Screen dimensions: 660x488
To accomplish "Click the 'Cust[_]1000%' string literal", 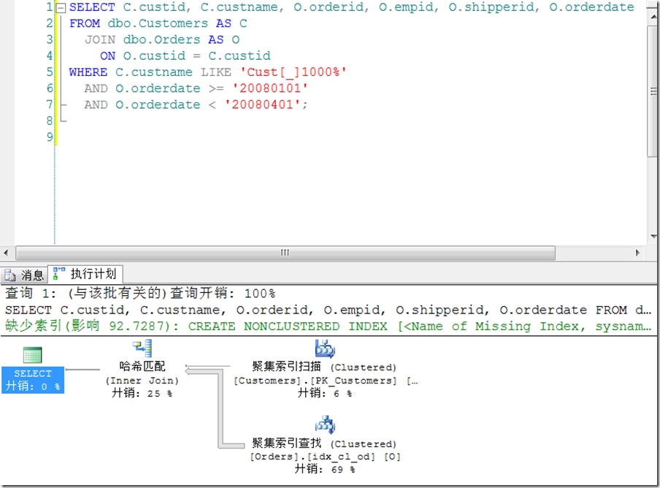I will 293,72.
